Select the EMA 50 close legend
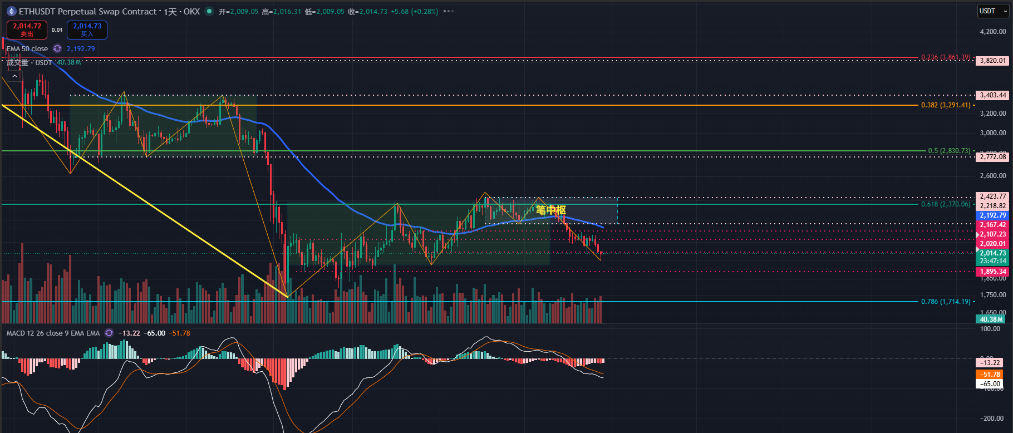Screen dimensions: 1013x433 click(x=27, y=49)
